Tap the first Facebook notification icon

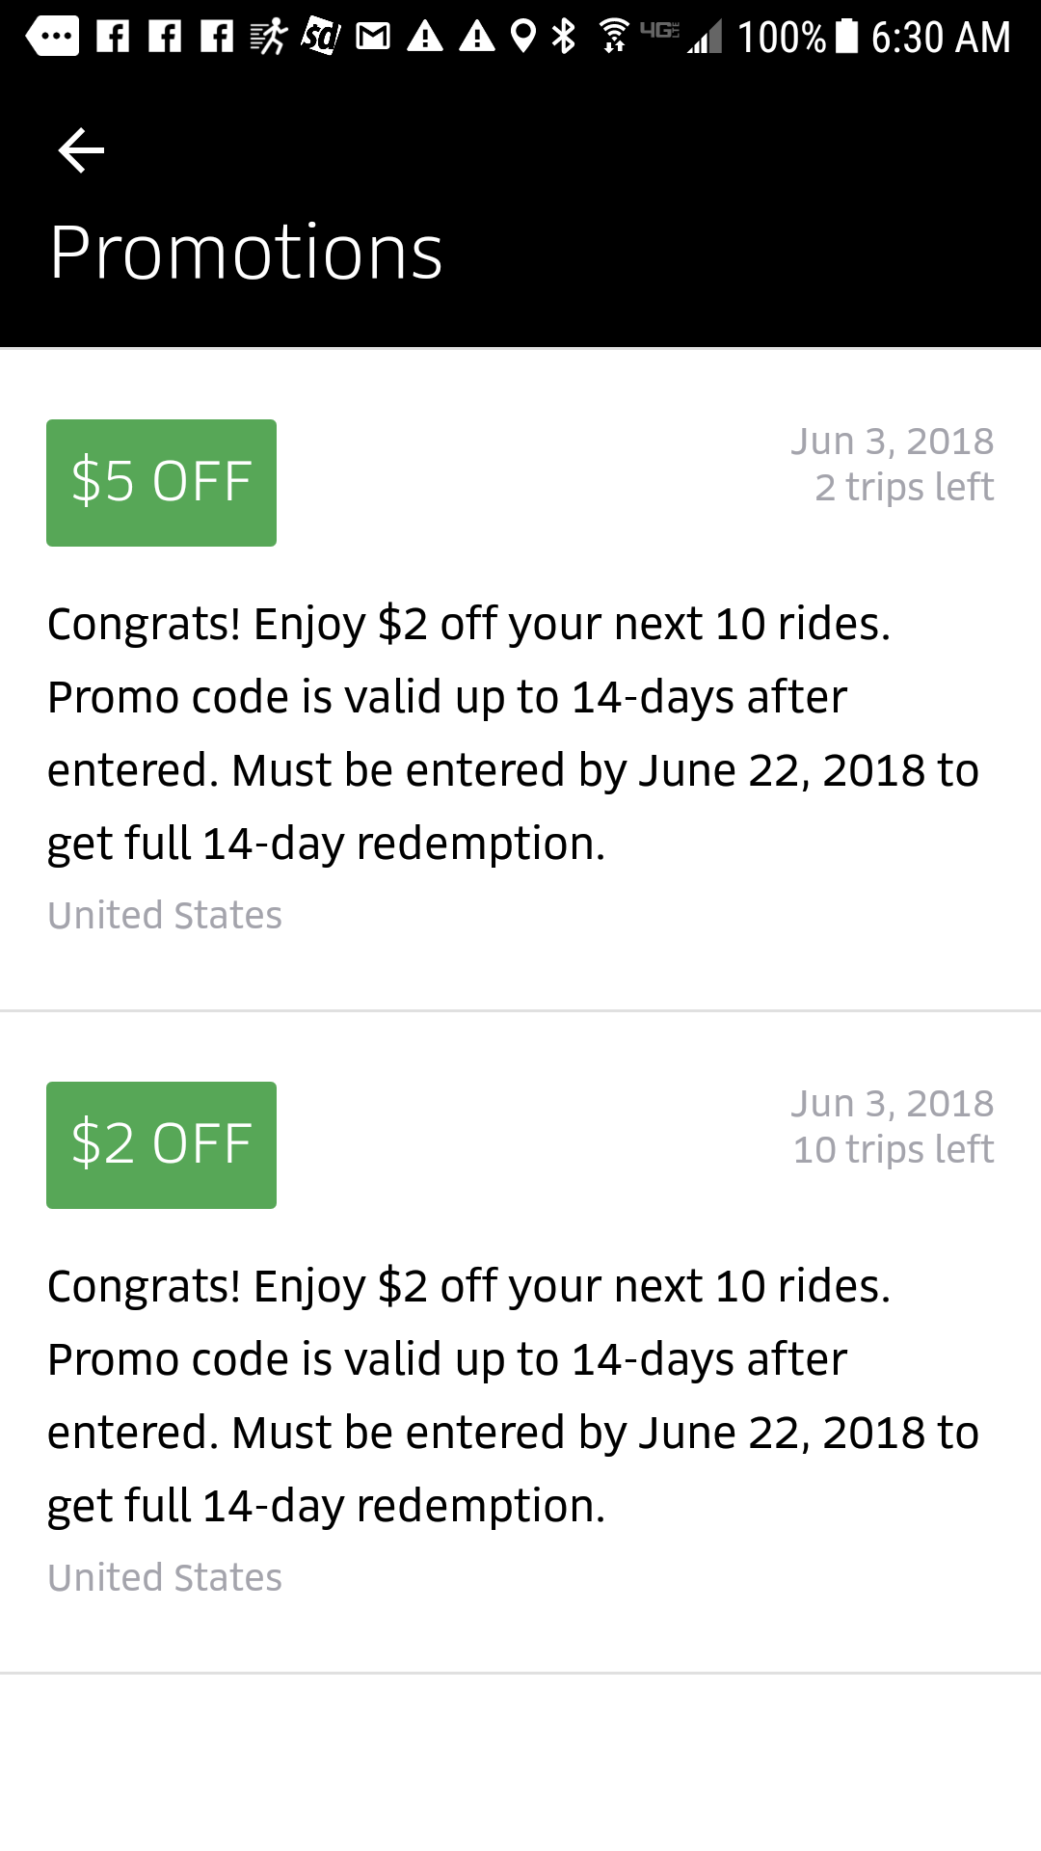coord(113,38)
